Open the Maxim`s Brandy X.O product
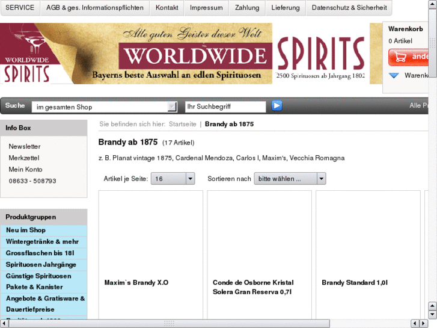The image size is (437, 328). pyautogui.click(x=136, y=282)
